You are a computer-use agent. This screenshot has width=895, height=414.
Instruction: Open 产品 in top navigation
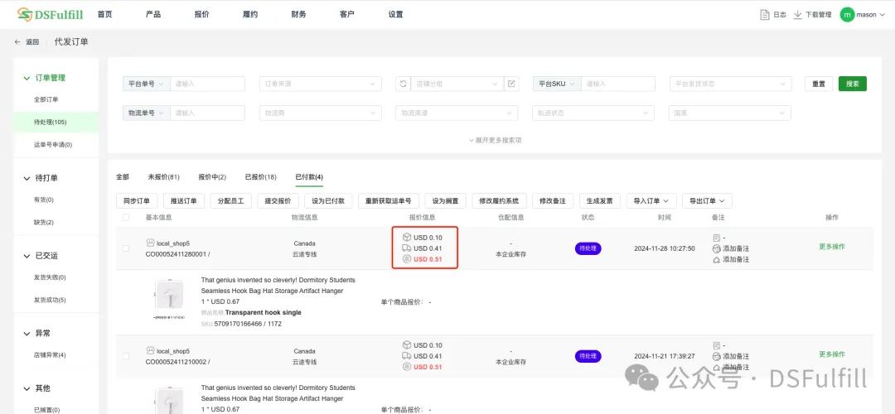pos(153,14)
